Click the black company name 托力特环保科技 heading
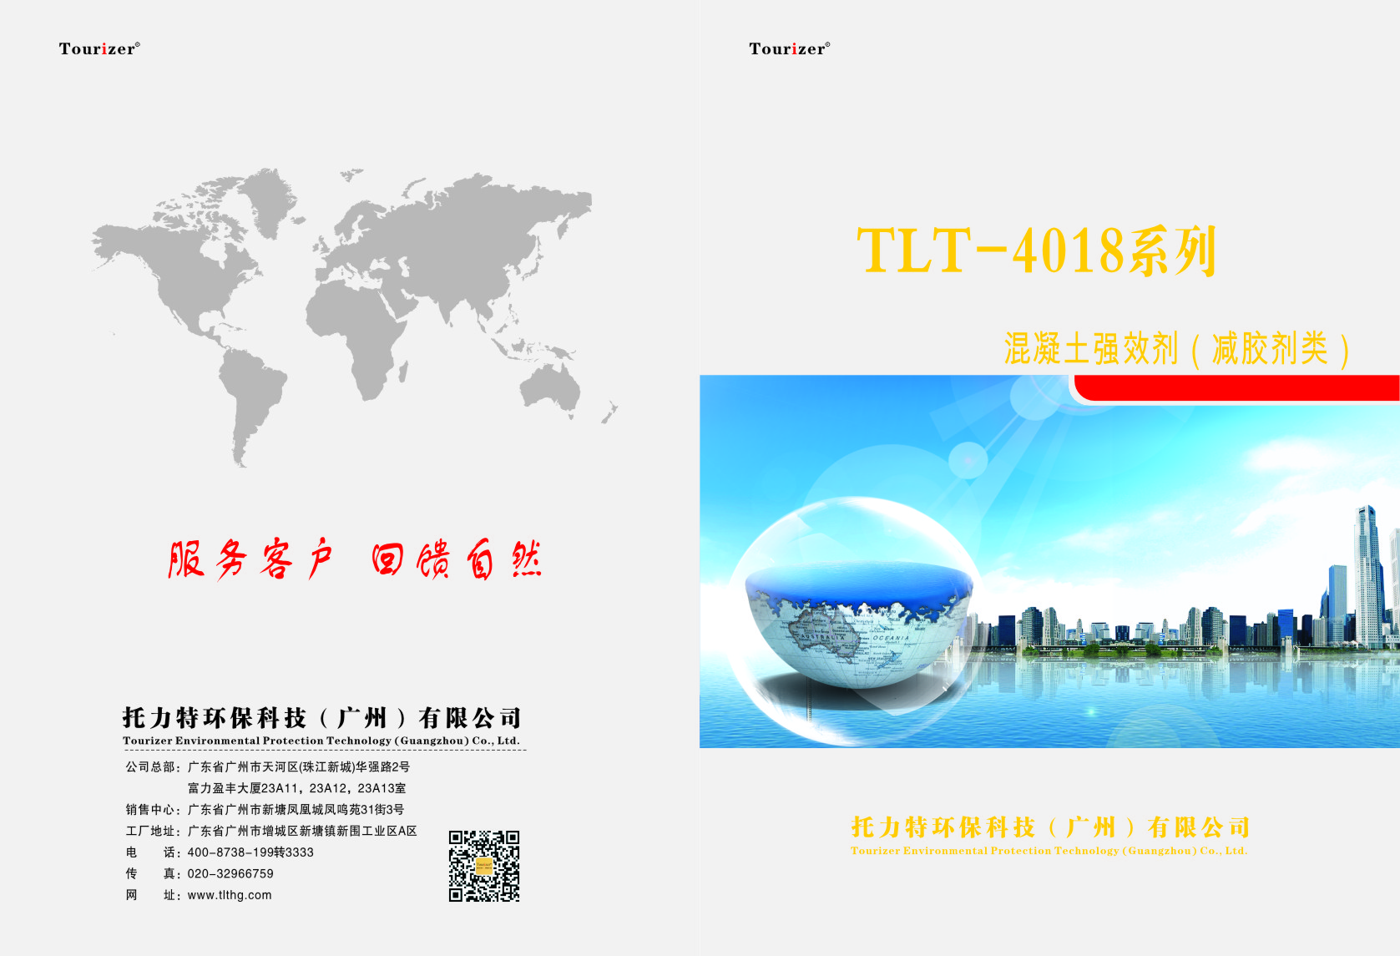1400x956 pixels. 322,718
